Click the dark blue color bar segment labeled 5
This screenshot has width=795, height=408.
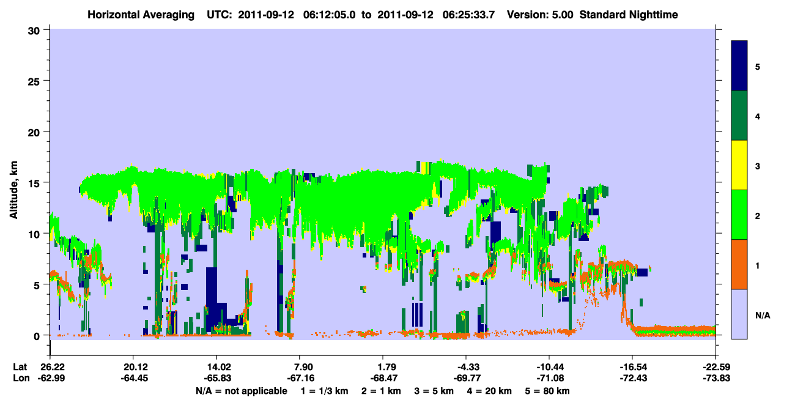(x=739, y=65)
